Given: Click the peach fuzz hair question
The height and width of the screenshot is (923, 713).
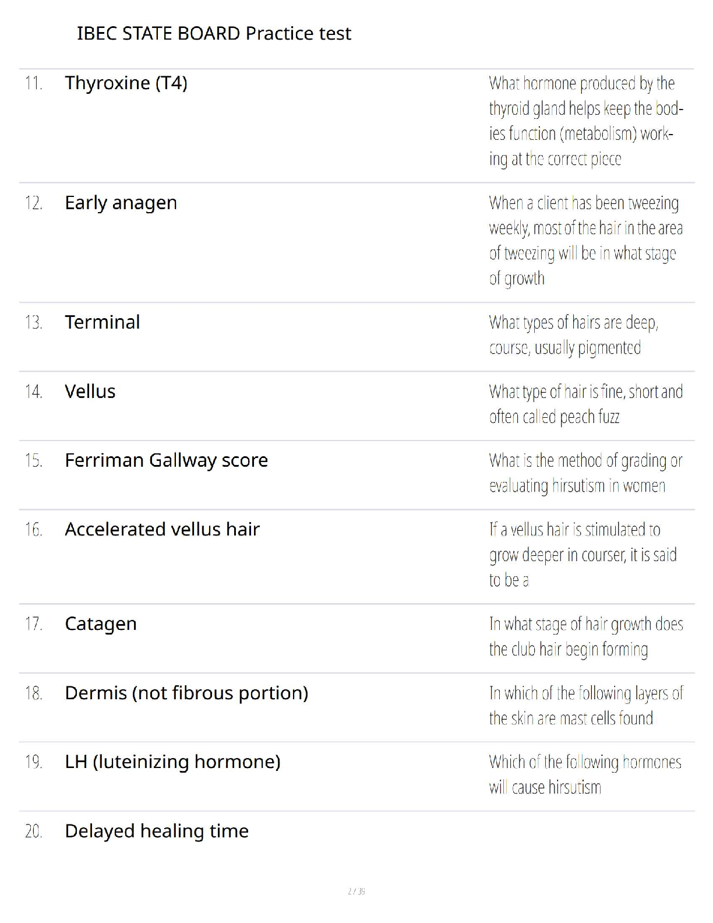Looking at the screenshot, I should pos(585,404).
